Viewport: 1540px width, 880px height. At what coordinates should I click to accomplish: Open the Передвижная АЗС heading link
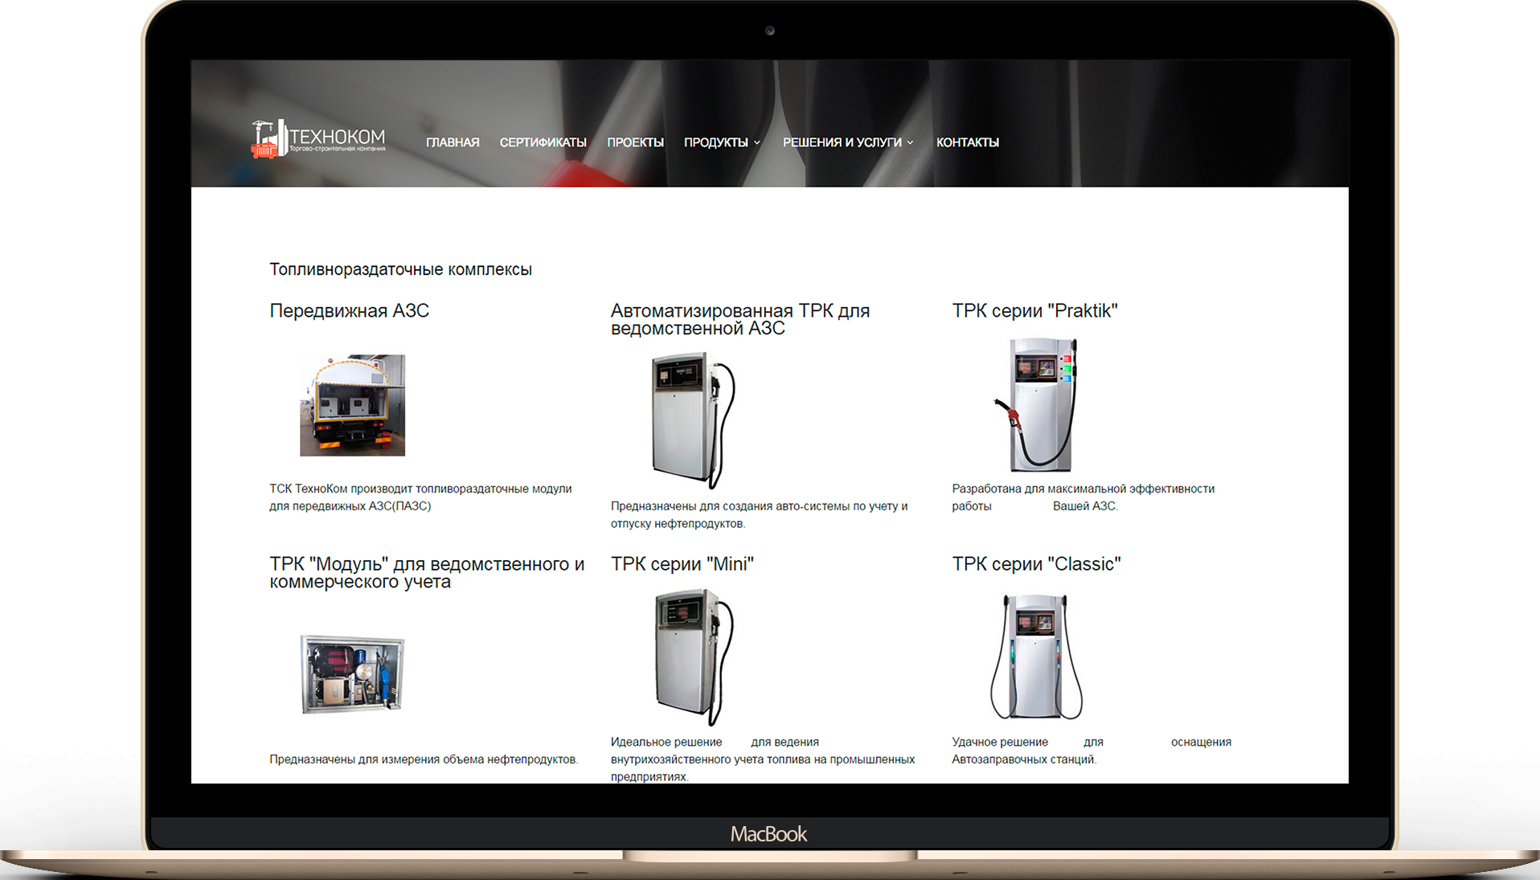tap(349, 311)
